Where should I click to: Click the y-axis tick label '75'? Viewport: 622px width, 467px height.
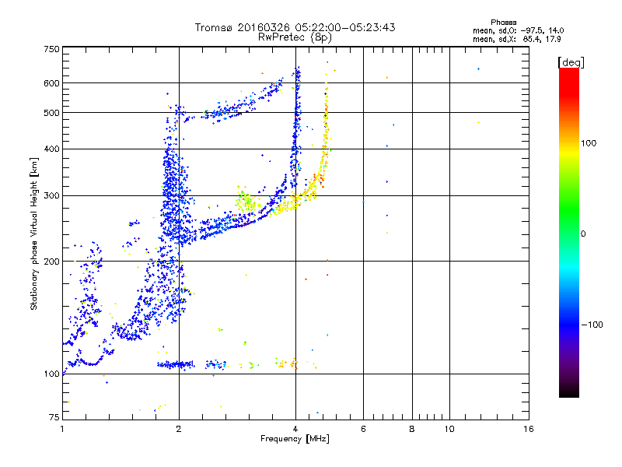tap(54, 417)
